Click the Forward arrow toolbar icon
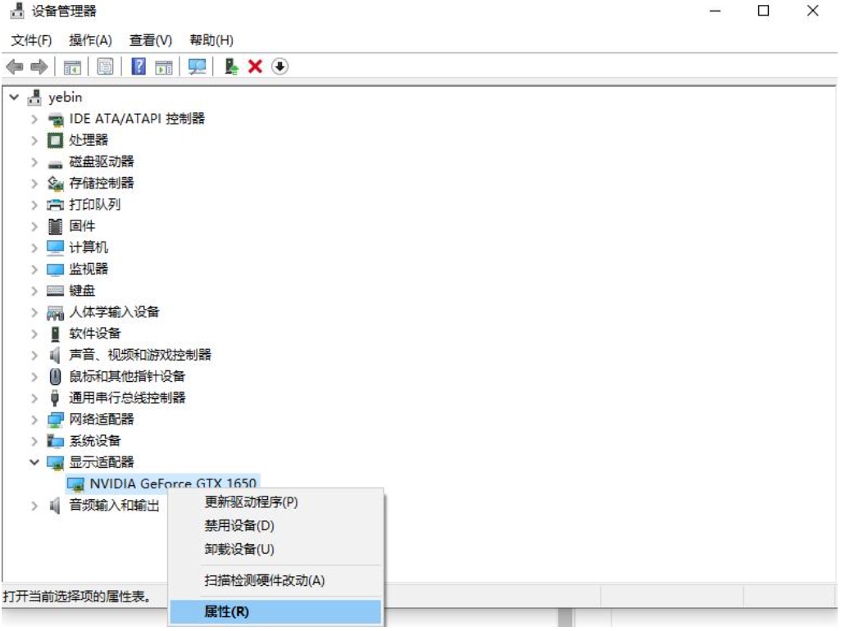This screenshot has width=845, height=631. [x=39, y=67]
